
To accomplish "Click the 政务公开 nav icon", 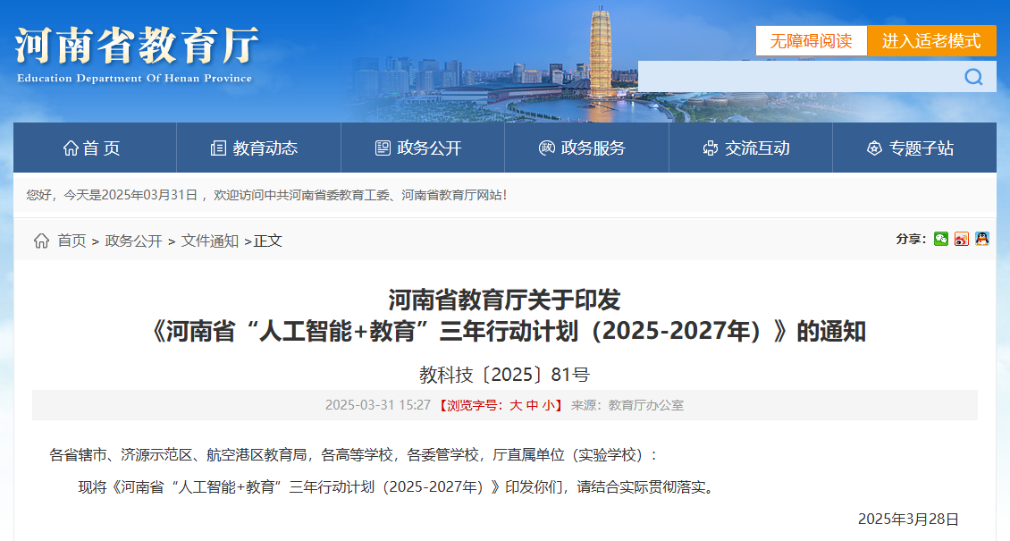I will (383, 148).
